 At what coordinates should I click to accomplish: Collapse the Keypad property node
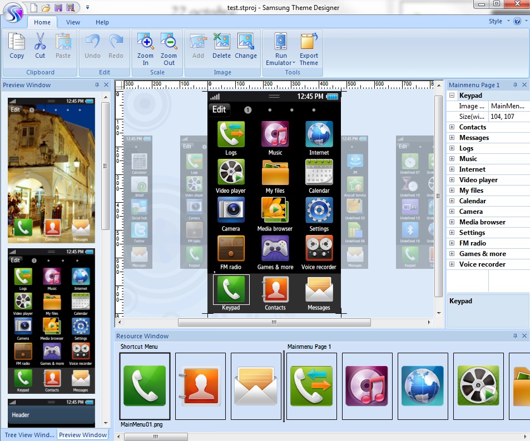(x=452, y=95)
